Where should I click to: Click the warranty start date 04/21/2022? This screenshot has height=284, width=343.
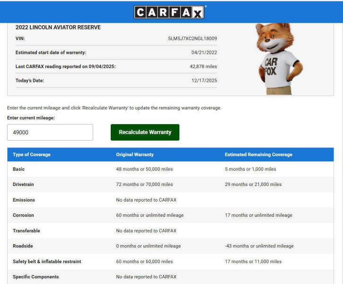click(204, 53)
